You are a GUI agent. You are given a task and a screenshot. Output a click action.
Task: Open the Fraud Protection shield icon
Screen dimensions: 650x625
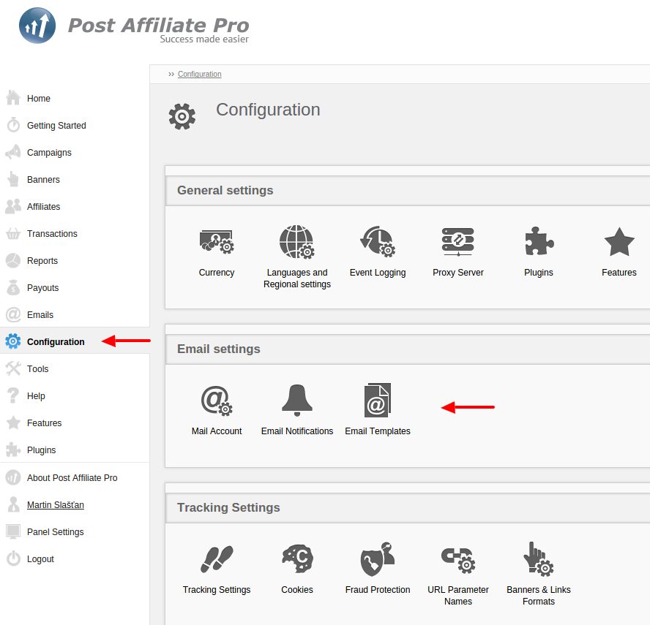click(x=378, y=558)
